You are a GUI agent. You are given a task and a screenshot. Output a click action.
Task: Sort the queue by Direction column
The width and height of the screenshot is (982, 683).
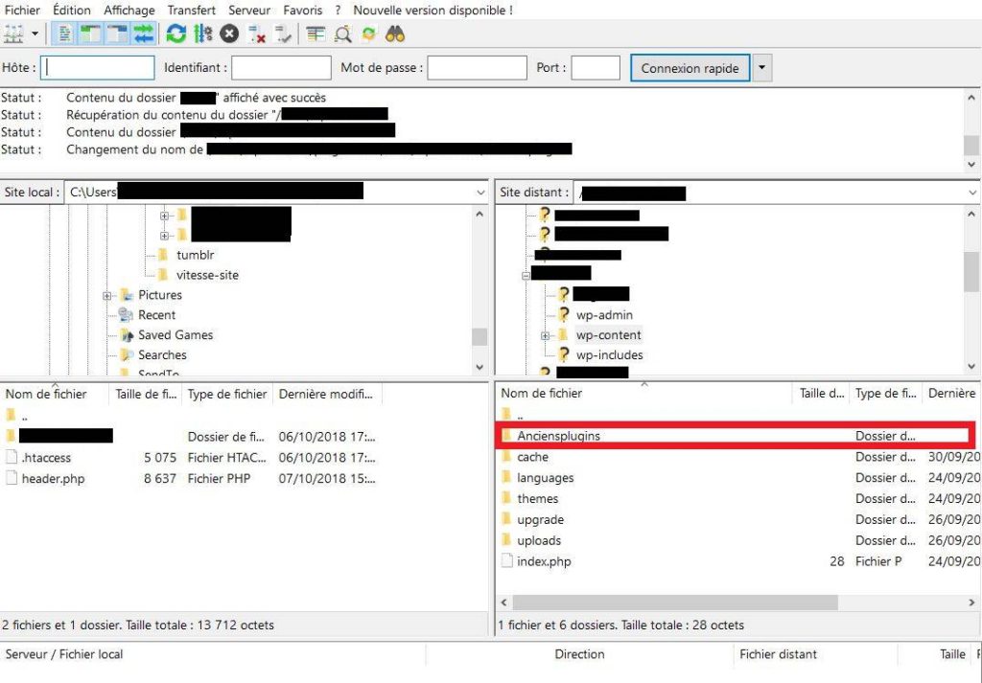point(579,654)
